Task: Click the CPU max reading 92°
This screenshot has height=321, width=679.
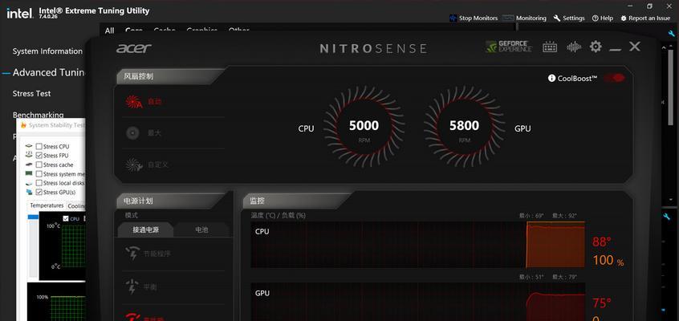Action: point(564,215)
